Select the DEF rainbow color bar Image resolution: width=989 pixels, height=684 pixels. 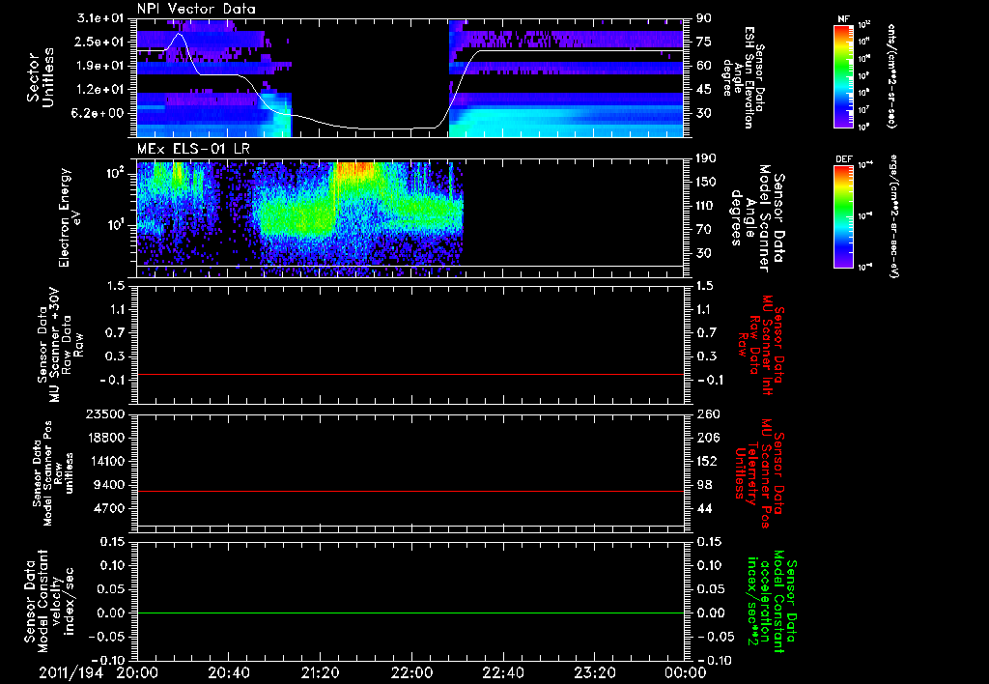coord(844,216)
